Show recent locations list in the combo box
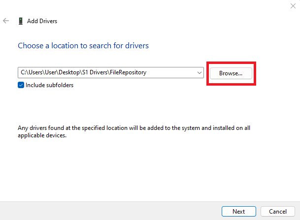The height and width of the screenshot is (220, 300). [200, 73]
